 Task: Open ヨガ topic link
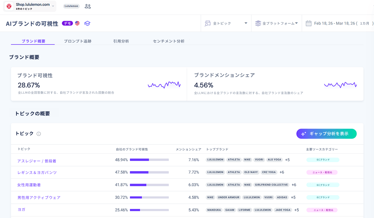tap(21, 210)
